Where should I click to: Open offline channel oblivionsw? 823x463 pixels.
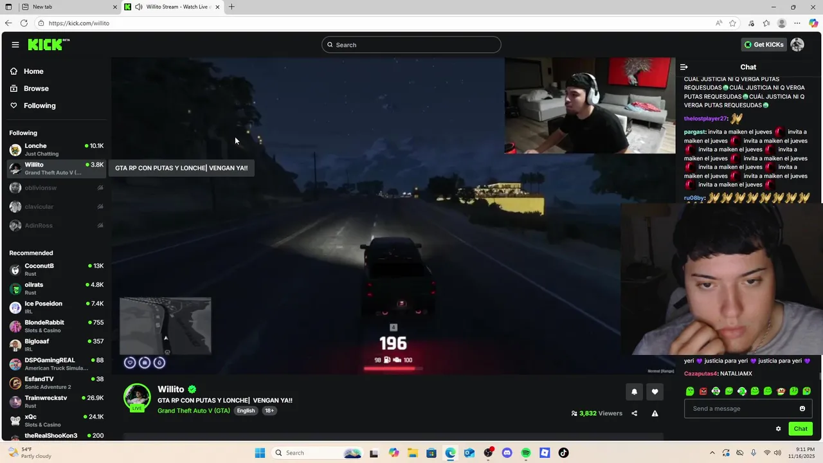point(57,188)
